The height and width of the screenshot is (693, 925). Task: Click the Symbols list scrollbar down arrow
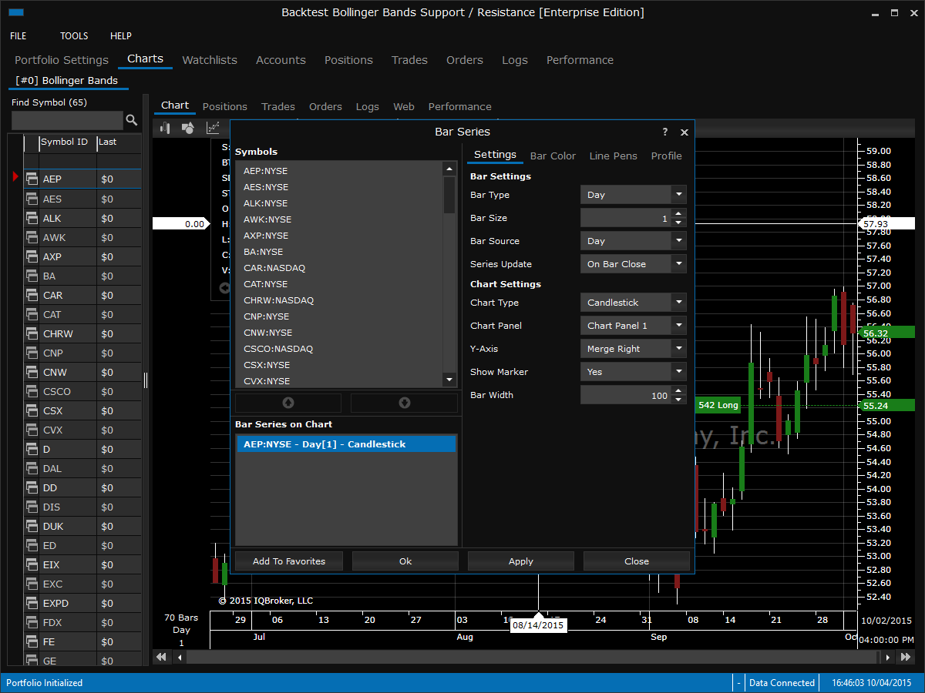(x=449, y=380)
